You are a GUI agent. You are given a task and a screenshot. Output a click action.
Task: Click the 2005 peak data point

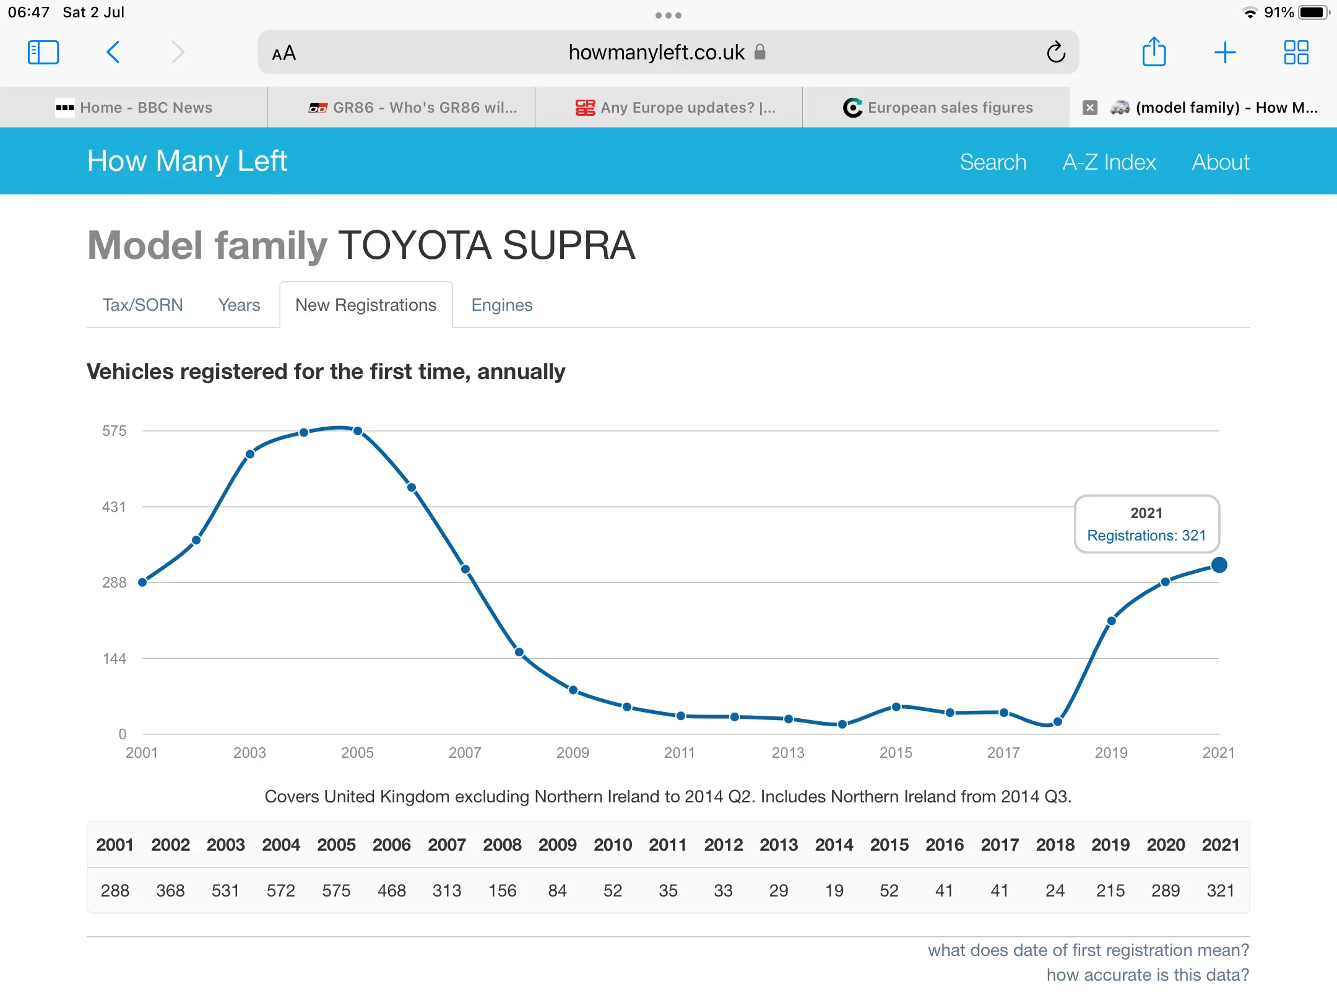pyautogui.click(x=358, y=431)
